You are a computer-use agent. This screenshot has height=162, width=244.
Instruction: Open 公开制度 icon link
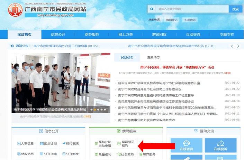point(71,154)
